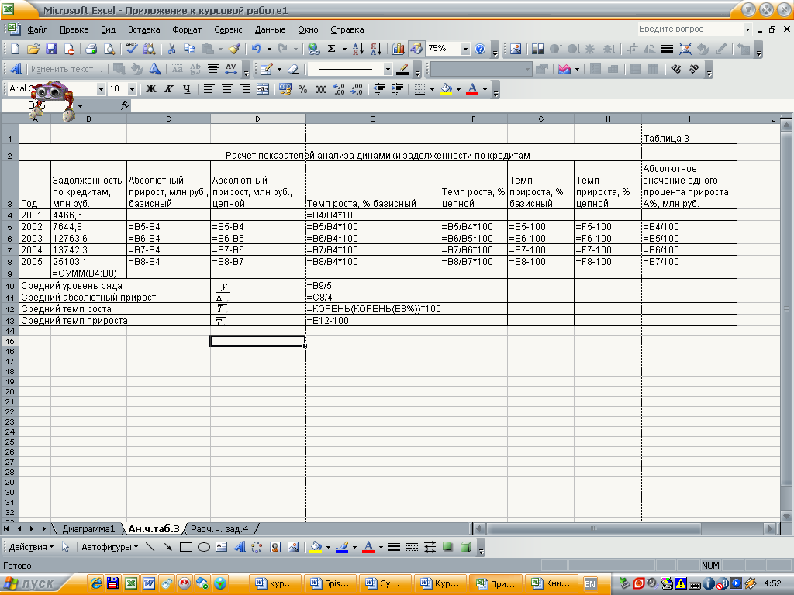Click the Sort Ascending icon

point(357,49)
